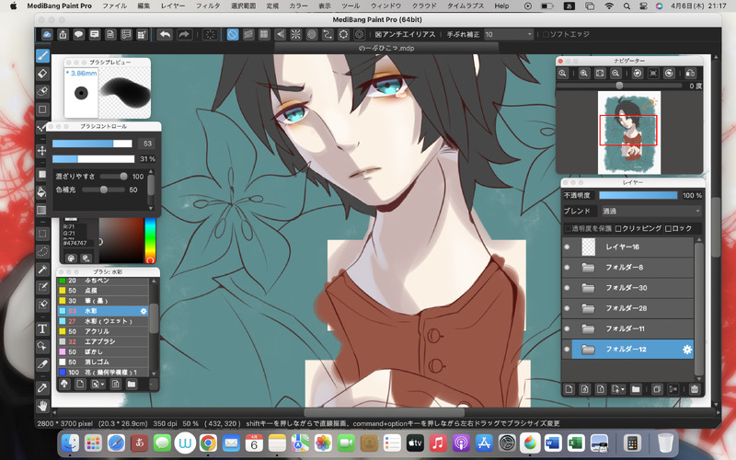Click Navigator zoom in icon
Screen dimensions: 736x460
[584, 74]
